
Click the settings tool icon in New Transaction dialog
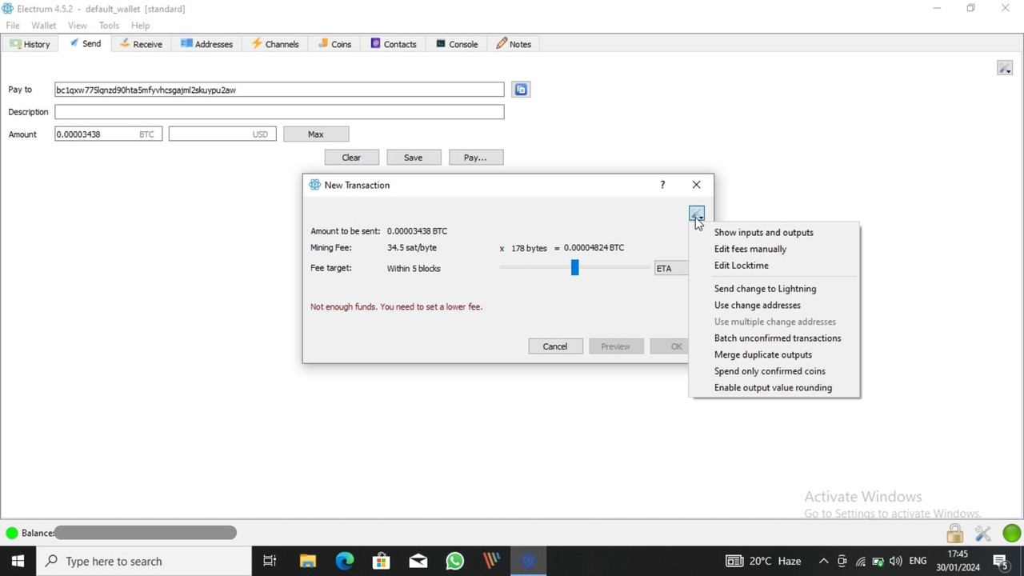pos(696,214)
